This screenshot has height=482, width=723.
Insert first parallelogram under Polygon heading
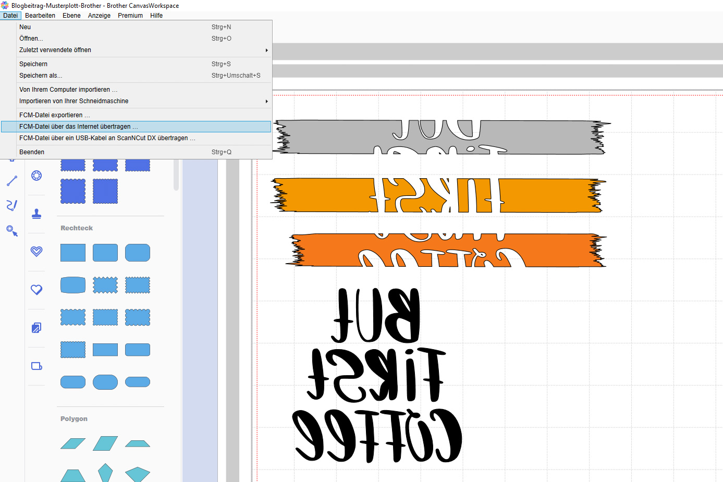(73, 443)
